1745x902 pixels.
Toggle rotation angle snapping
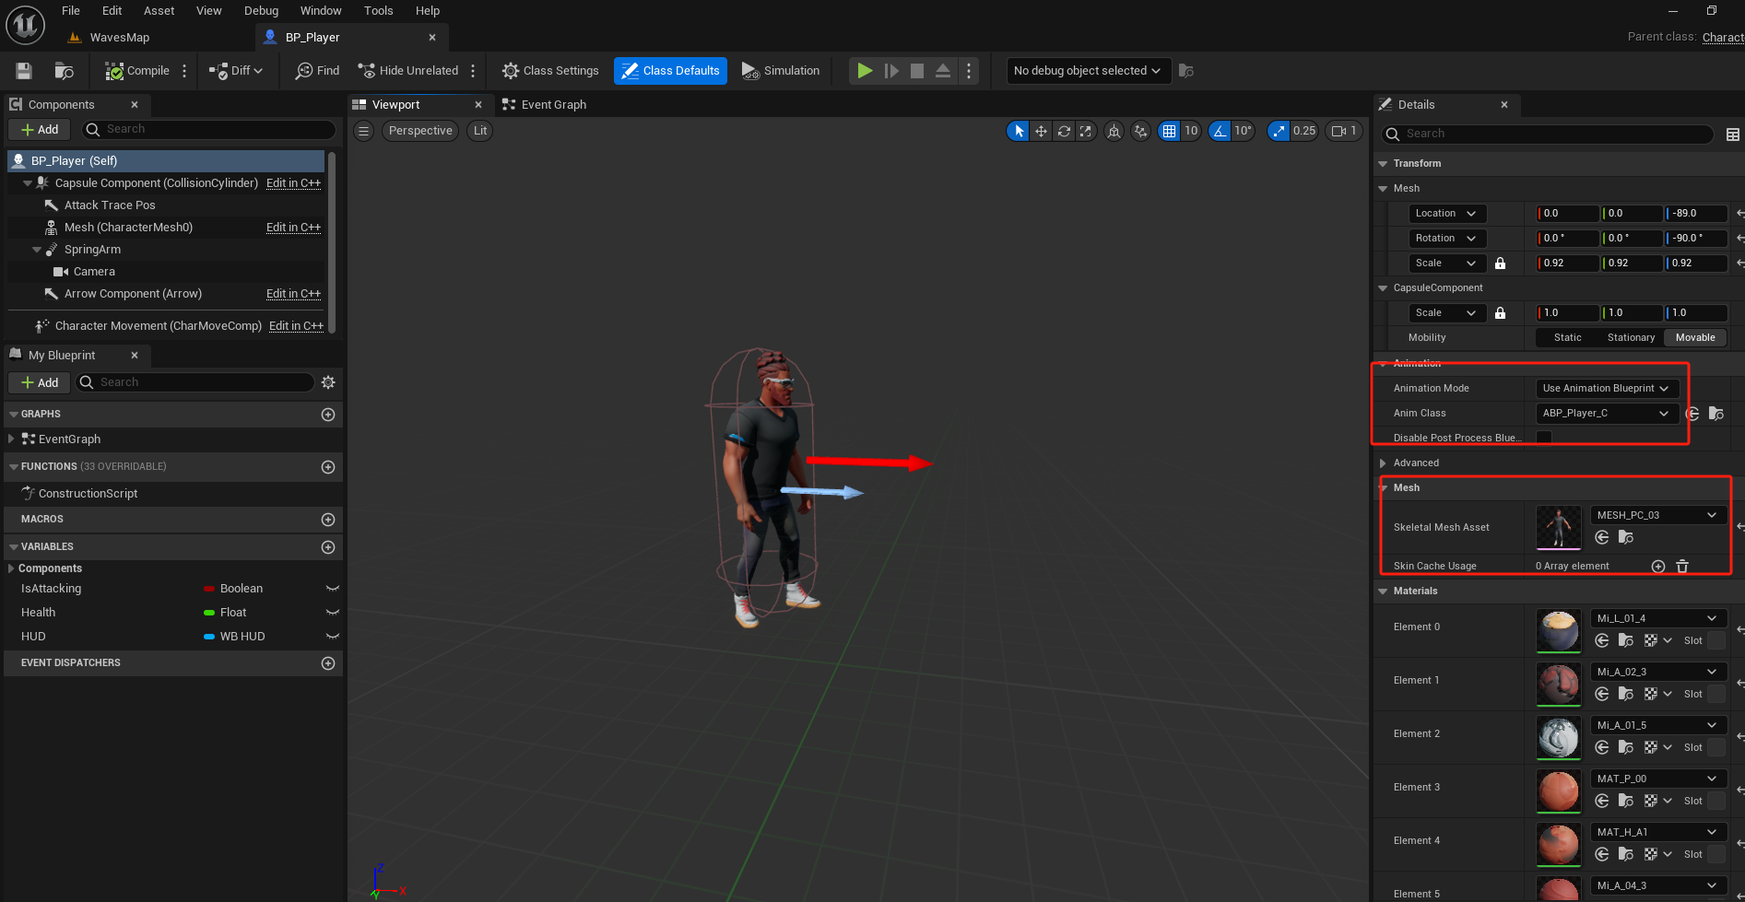[x=1220, y=131]
